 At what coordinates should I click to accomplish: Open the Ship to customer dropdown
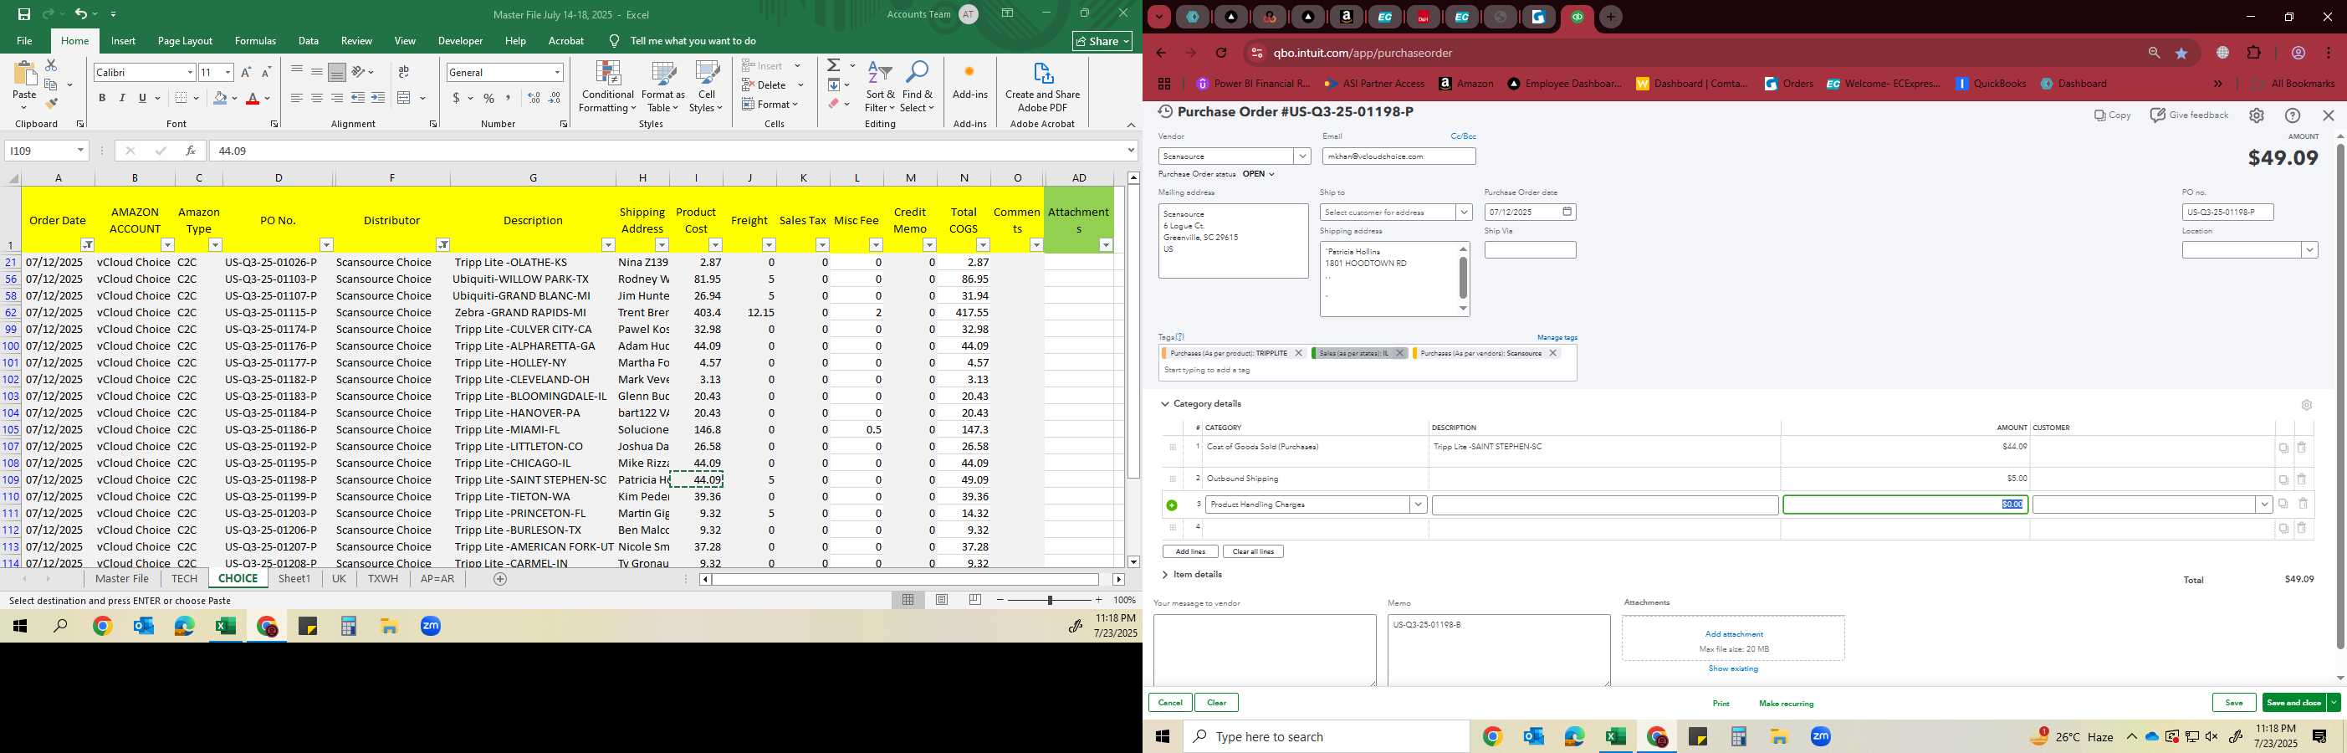(1463, 213)
